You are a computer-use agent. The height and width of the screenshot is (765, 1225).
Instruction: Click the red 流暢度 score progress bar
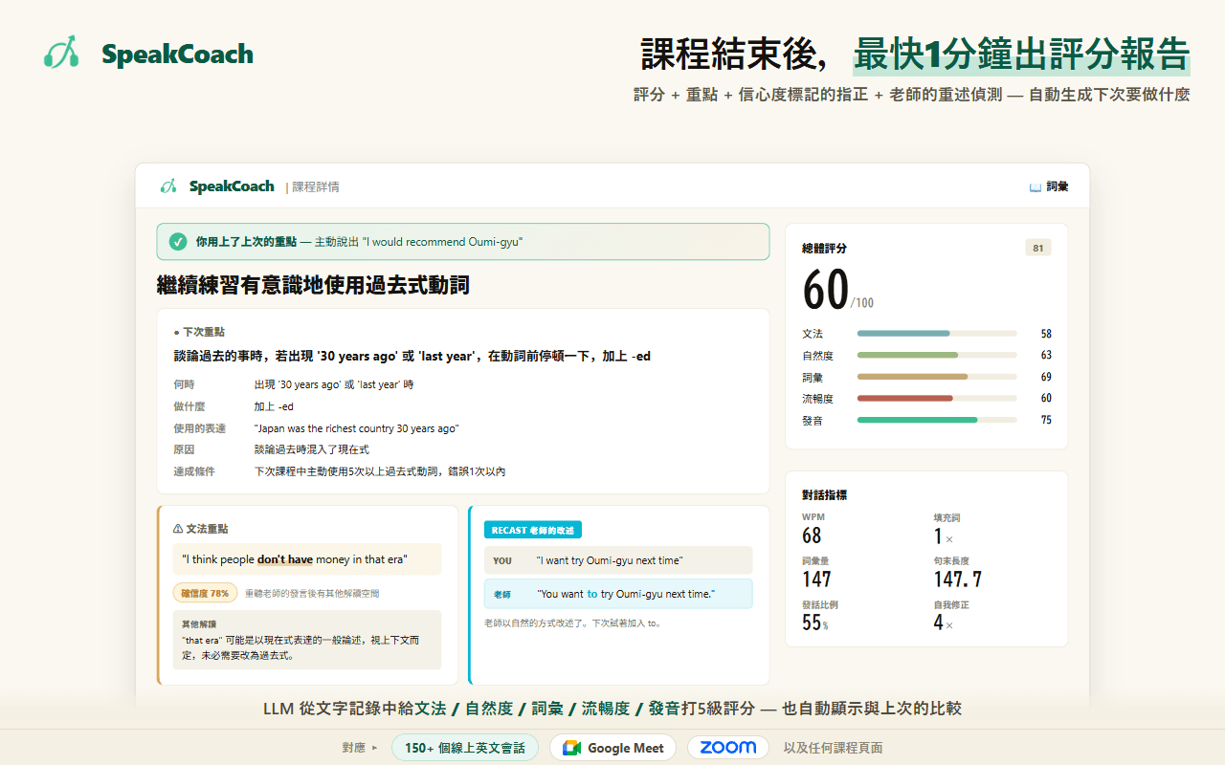click(937, 398)
